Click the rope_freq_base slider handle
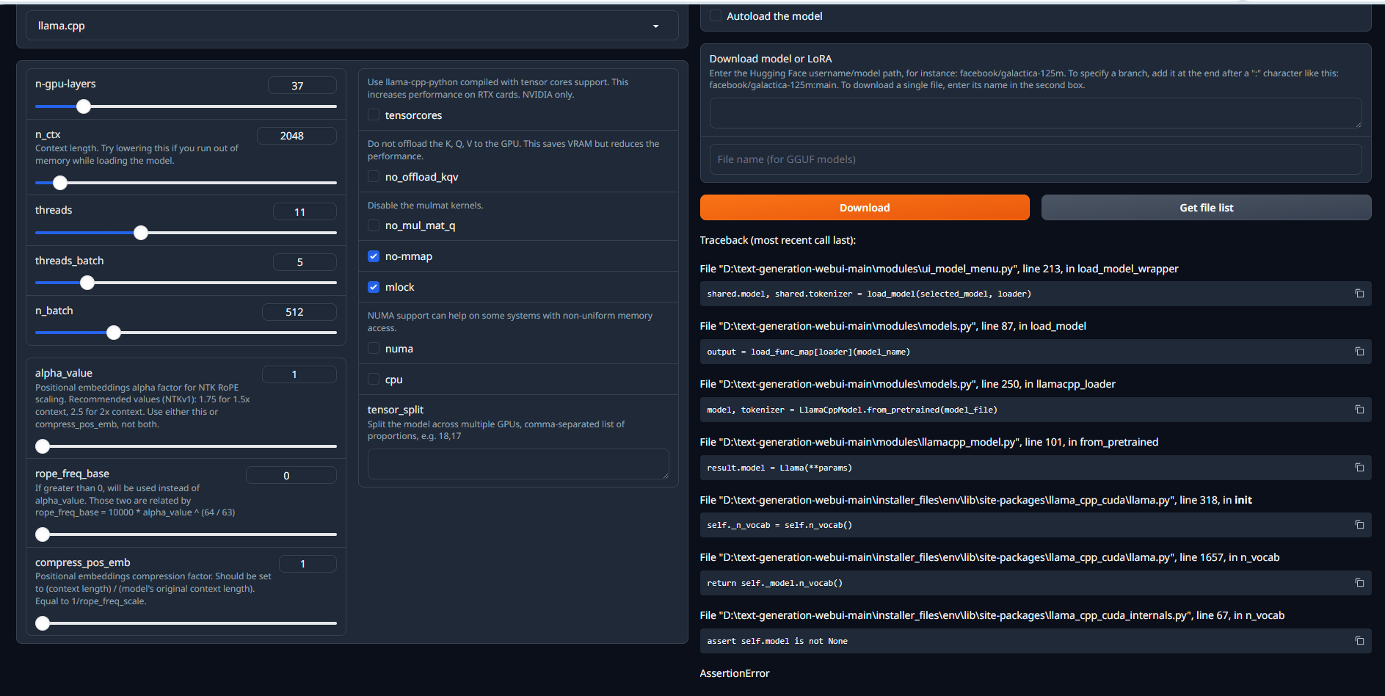Image resolution: width=1385 pixels, height=696 pixels. click(x=43, y=534)
